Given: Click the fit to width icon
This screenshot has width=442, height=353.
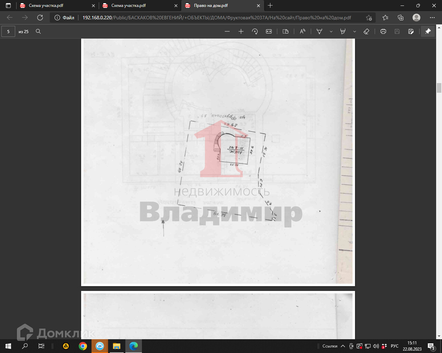Looking at the screenshot, I should tap(269, 31).
